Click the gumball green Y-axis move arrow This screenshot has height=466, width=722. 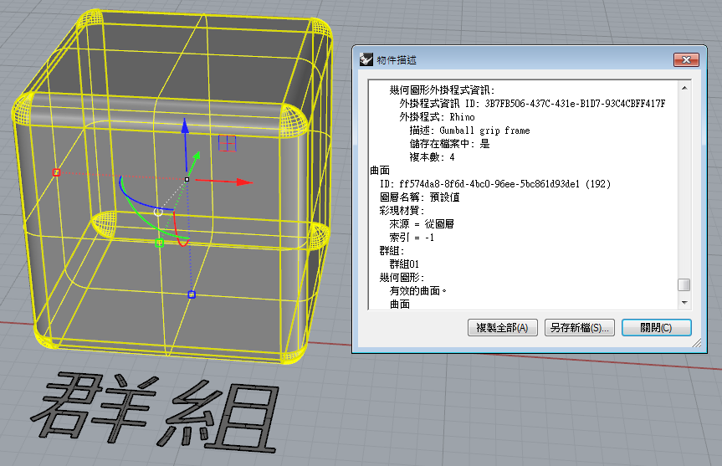pos(196,157)
